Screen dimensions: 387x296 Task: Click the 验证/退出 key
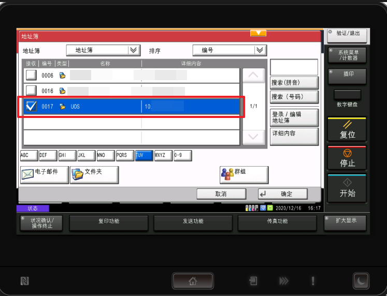point(347,36)
